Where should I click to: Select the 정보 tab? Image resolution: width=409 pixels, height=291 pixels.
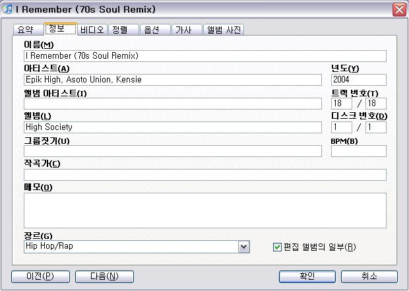61,29
